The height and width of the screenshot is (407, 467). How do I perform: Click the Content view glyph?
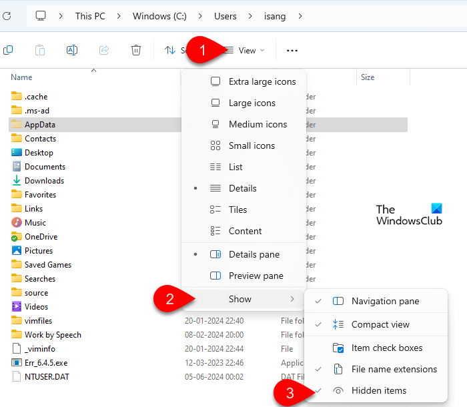pyautogui.click(x=215, y=231)
